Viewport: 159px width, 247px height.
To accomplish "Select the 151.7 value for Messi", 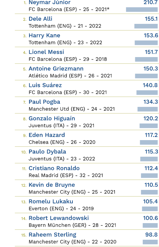I will tap(151, 52).
